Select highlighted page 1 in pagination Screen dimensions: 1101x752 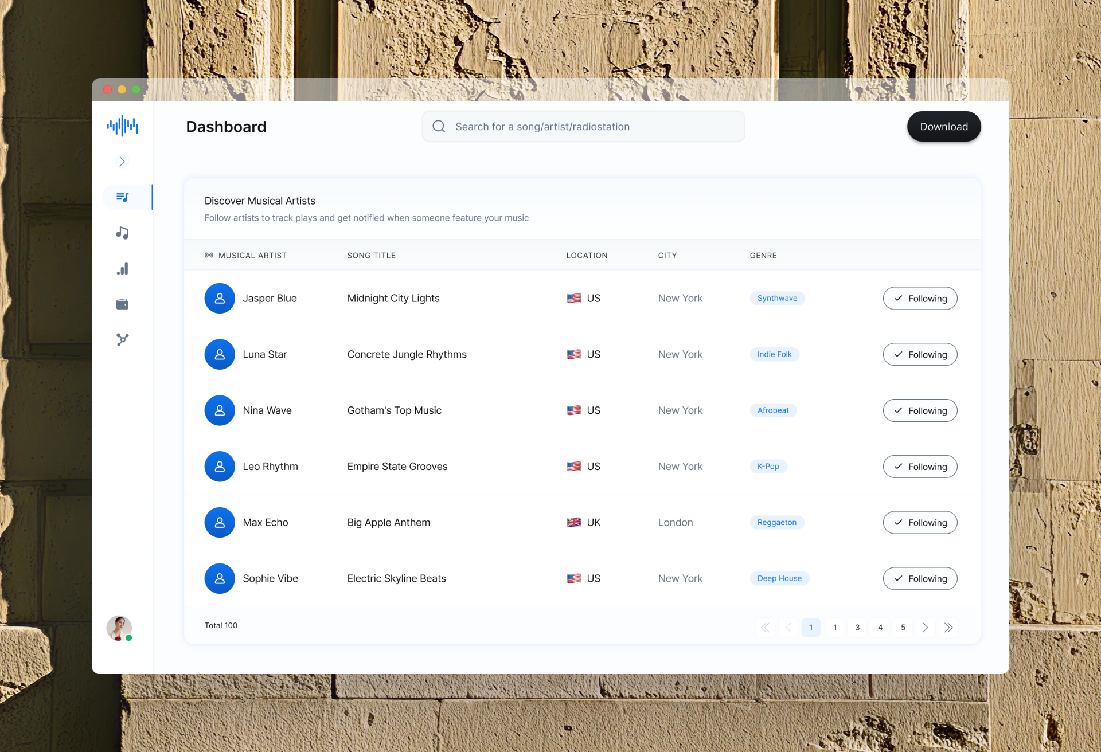click(811, 628)
